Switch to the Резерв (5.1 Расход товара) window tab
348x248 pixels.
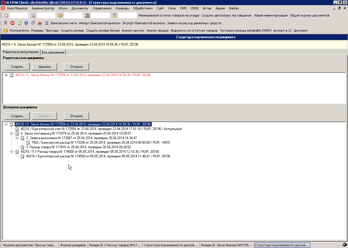coord(115,245)
